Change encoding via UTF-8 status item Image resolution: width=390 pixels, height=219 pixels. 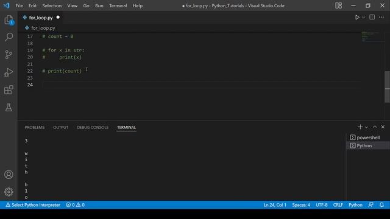322,205
